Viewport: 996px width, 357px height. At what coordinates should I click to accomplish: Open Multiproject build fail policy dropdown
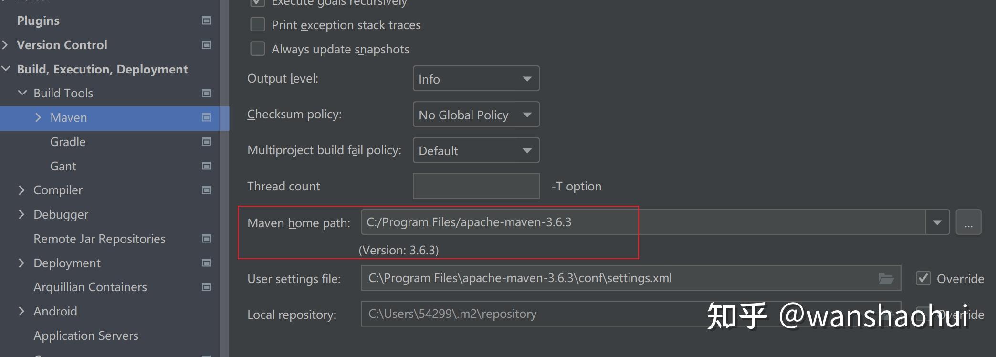click(476, 150)
